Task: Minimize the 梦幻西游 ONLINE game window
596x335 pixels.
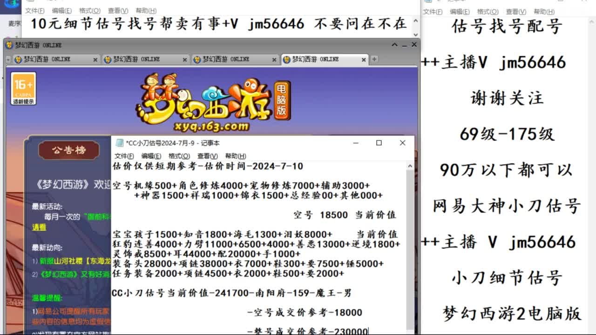Action: [405, 45]
